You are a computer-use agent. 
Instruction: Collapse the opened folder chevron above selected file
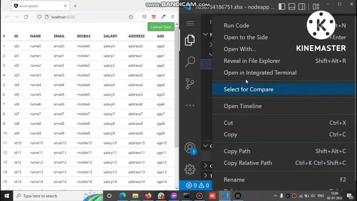[211, 54]
